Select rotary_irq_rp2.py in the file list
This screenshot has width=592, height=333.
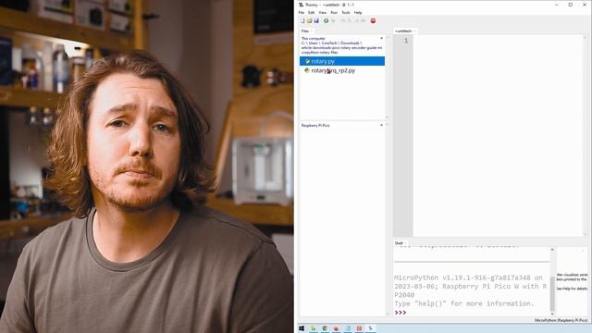pyautogui.click(x=333, y=70)
